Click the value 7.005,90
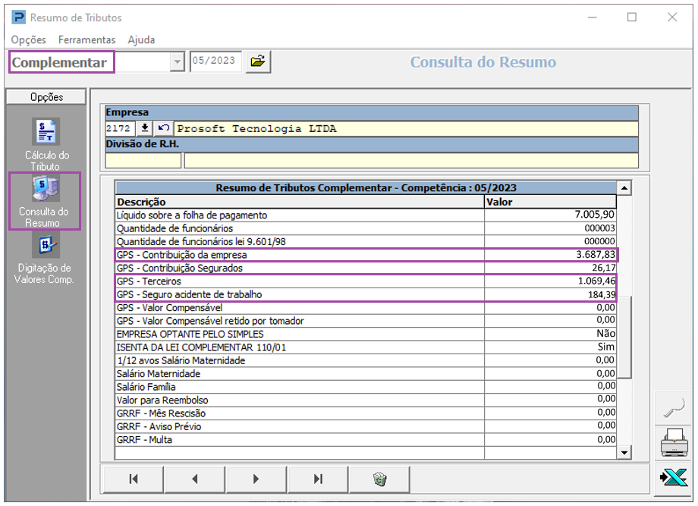The width and height of the screenshot is (698, 506). tap(594, 215)
